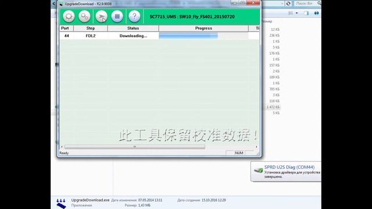Screen dimensions: 372x209
Task: Click the UpgradeDownload.exe file icon in details pane
Action: tap(61, 204)
